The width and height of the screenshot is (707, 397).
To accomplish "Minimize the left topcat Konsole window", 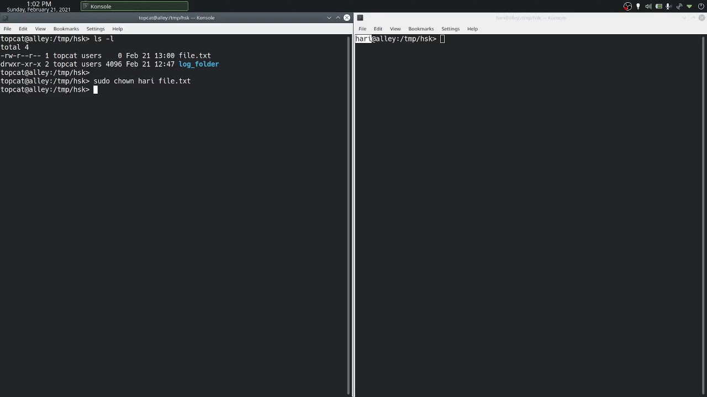I will (329, 18).
